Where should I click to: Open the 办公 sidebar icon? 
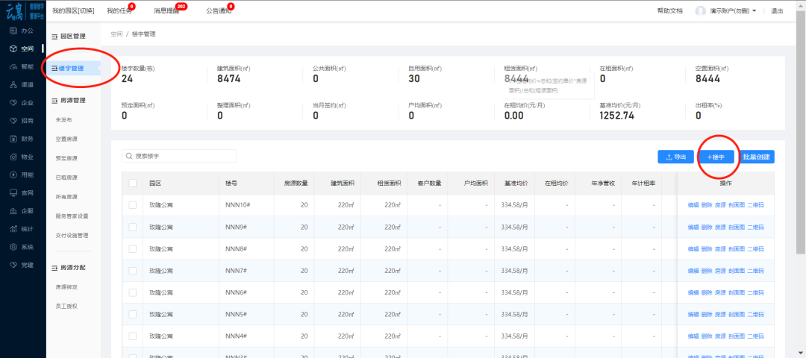(13, 31)
